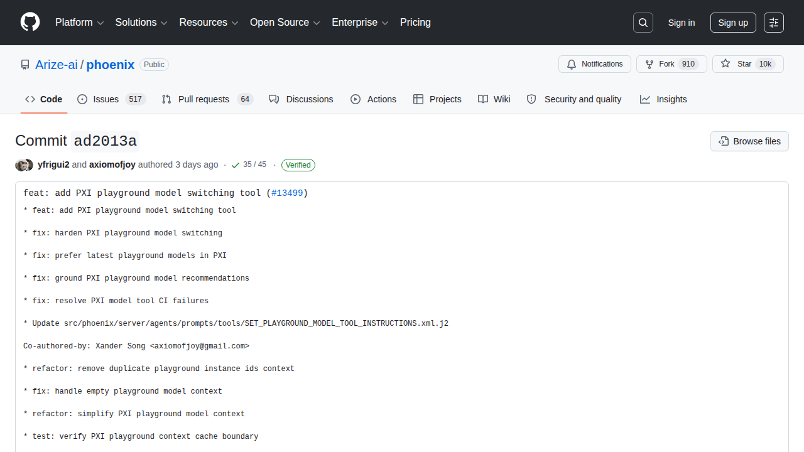Open the Pricing page link
Viewport: 804px width, 452px height.
tap(415, 23)
